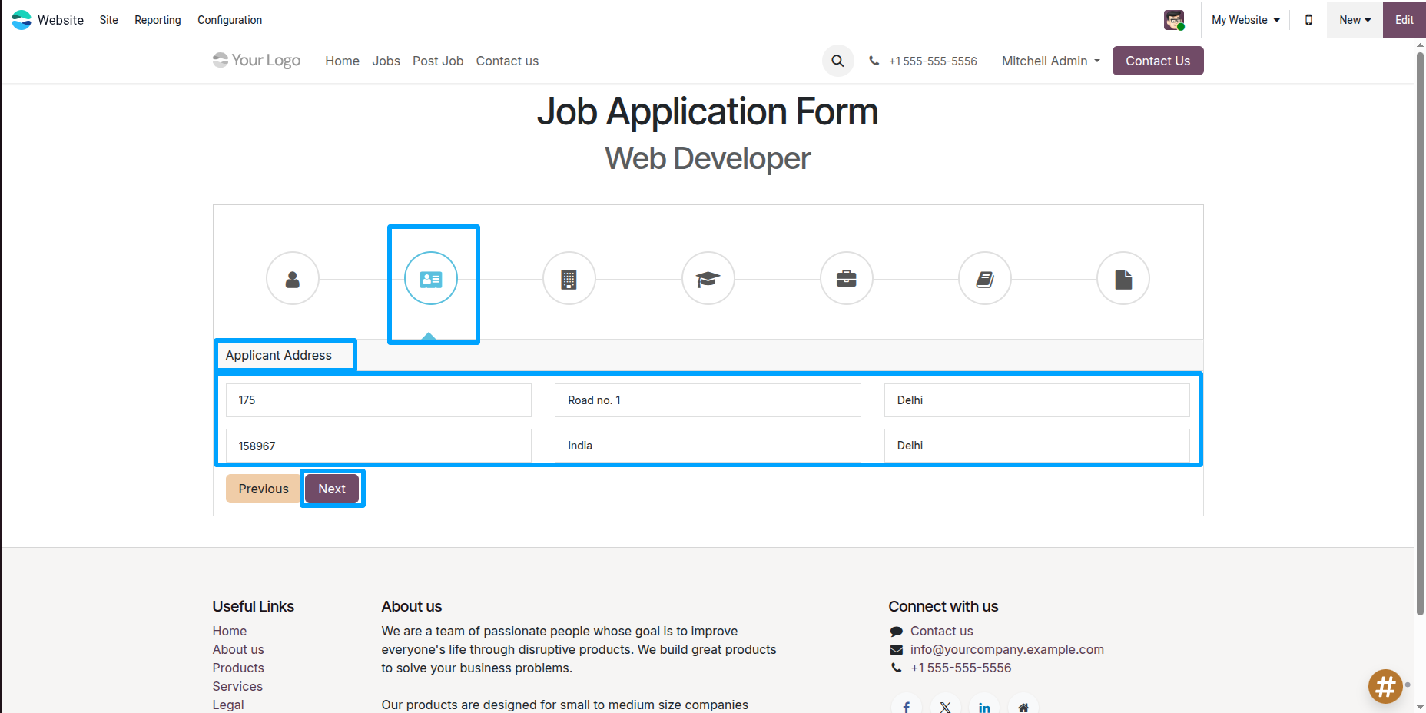Select the personal info step icon
The image size is (1426, 713).
coord(292,278)
